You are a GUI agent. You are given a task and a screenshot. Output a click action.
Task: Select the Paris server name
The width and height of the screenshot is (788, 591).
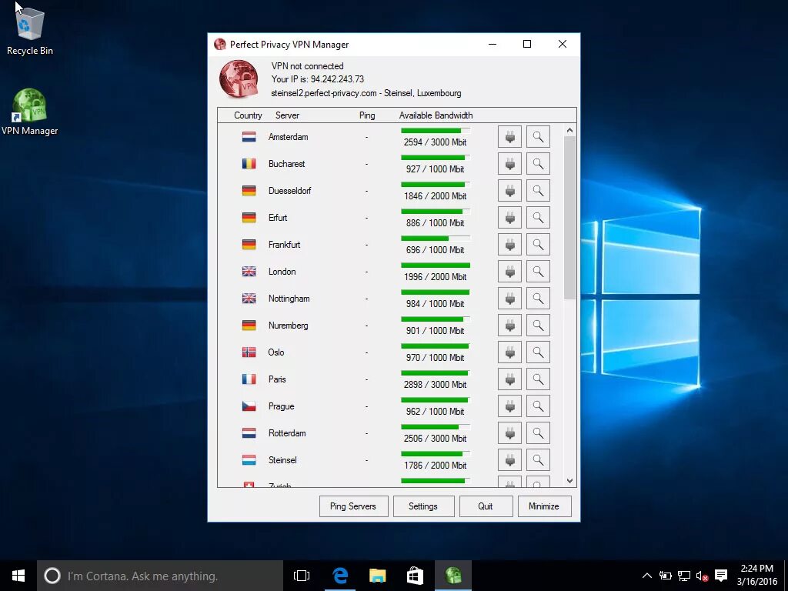(x=277, y=379)
